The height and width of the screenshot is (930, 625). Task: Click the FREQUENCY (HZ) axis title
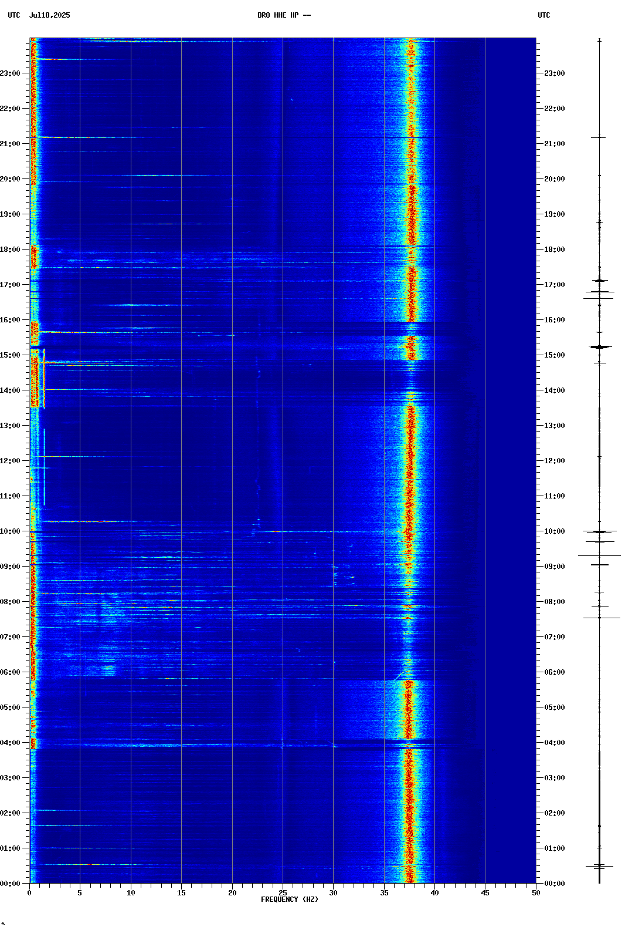pyautogui.click(x=290, y=899)
